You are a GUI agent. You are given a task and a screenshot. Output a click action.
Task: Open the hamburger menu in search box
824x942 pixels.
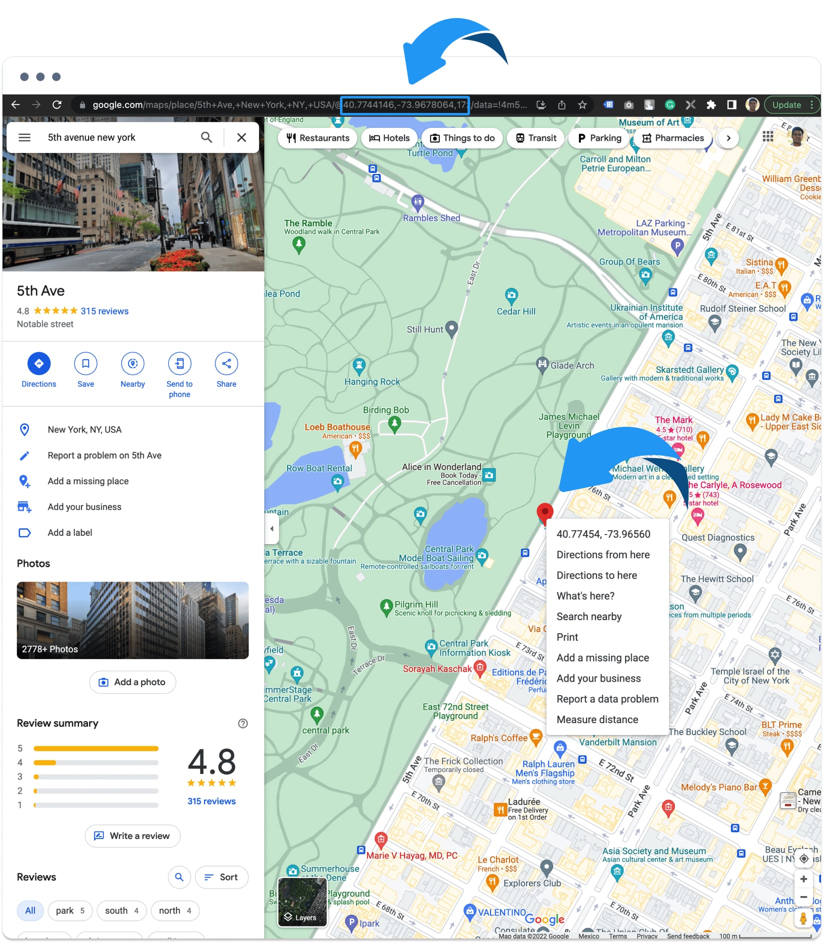coord(24,137)
